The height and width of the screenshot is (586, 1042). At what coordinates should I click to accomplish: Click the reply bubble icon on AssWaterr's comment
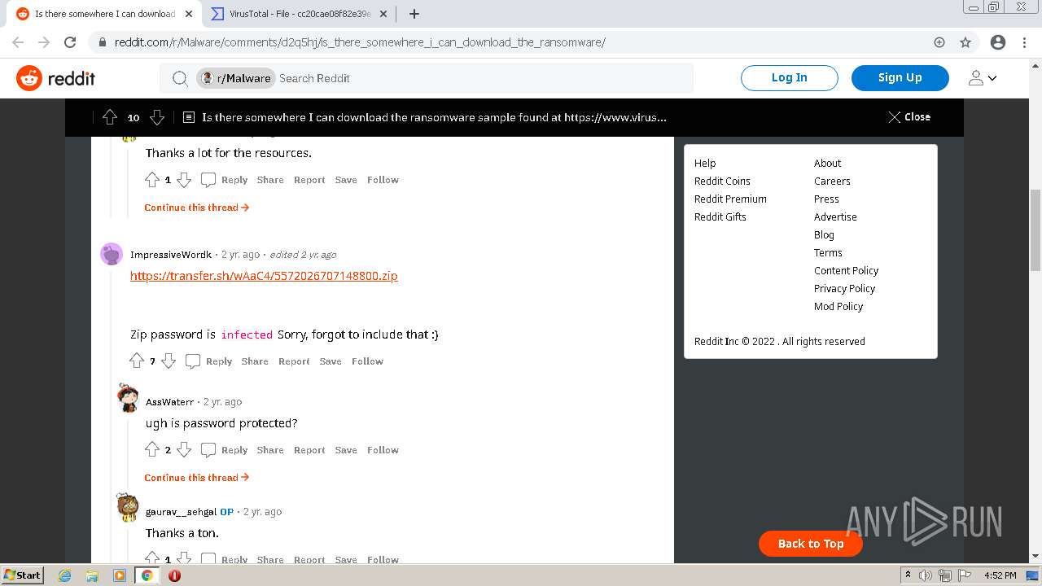pyautogui.click(x=208, y=450)
